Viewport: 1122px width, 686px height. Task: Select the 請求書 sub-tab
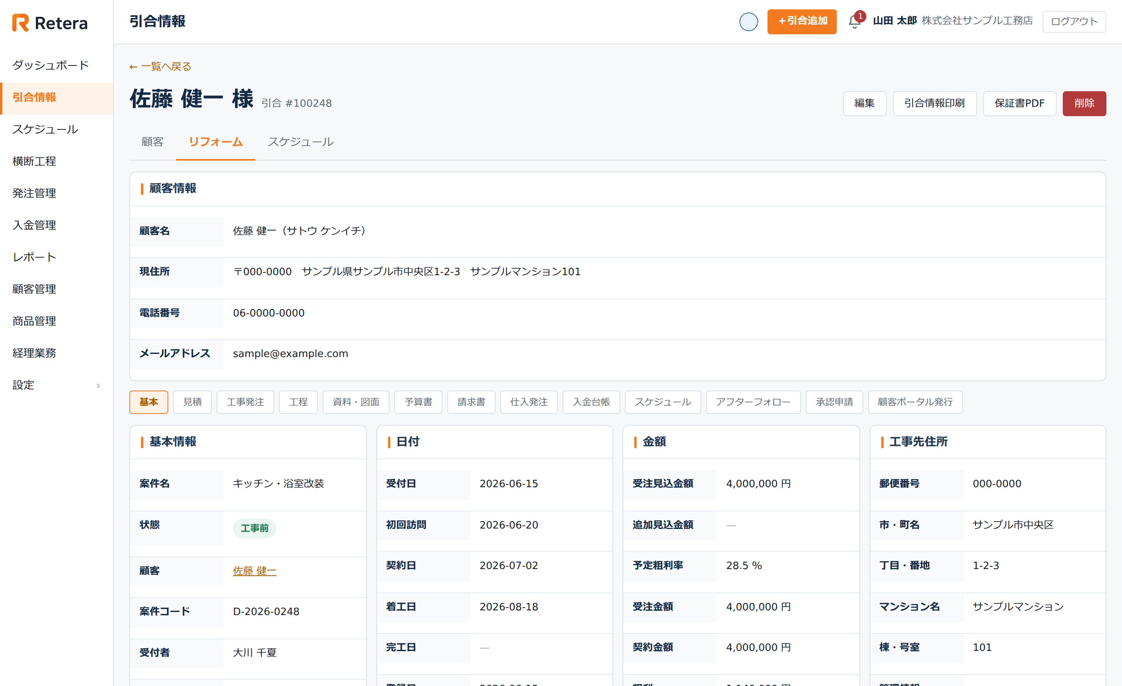pyautogui.click(x=471, y=402)
